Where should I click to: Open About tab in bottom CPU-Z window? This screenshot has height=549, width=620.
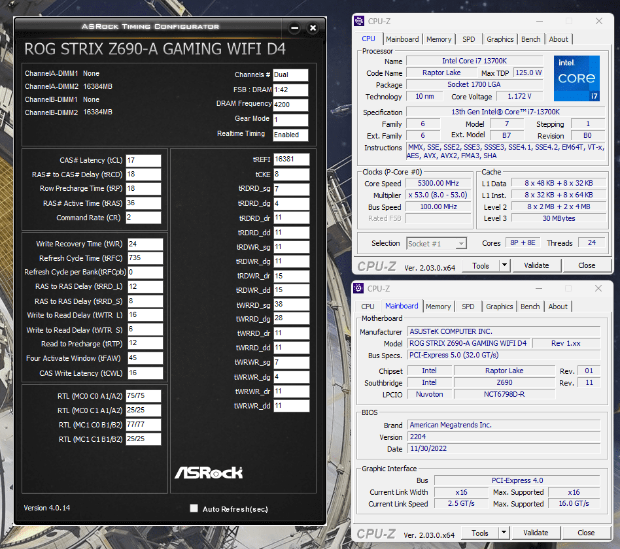coord(557,307)
